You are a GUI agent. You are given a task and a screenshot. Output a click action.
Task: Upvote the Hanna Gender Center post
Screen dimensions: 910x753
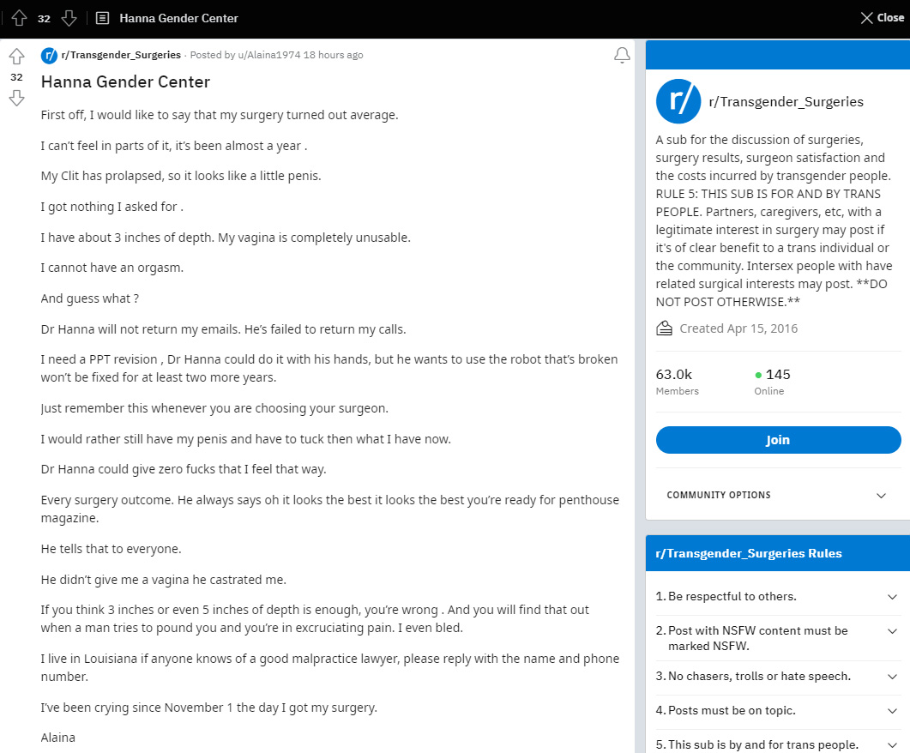coord(16,57)
